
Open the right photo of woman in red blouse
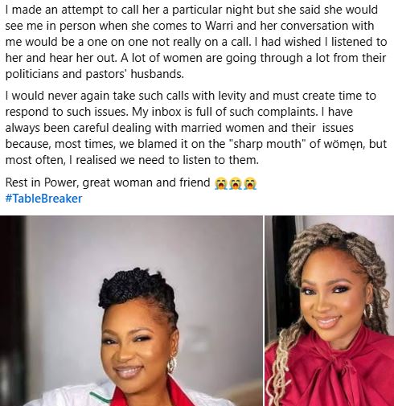(x=330, y=310)
